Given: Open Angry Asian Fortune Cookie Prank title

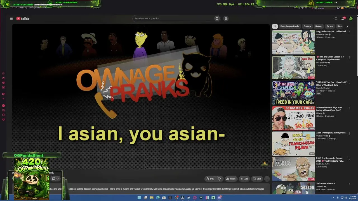Looking at the screenshot, I should tap(331, 32).
